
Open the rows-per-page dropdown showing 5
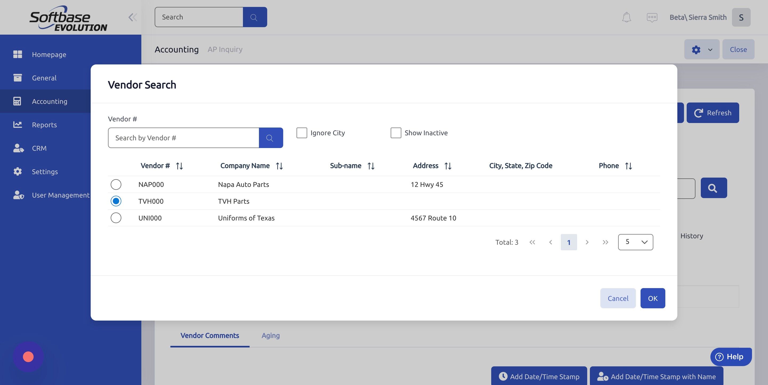click(x=635, y=242)
